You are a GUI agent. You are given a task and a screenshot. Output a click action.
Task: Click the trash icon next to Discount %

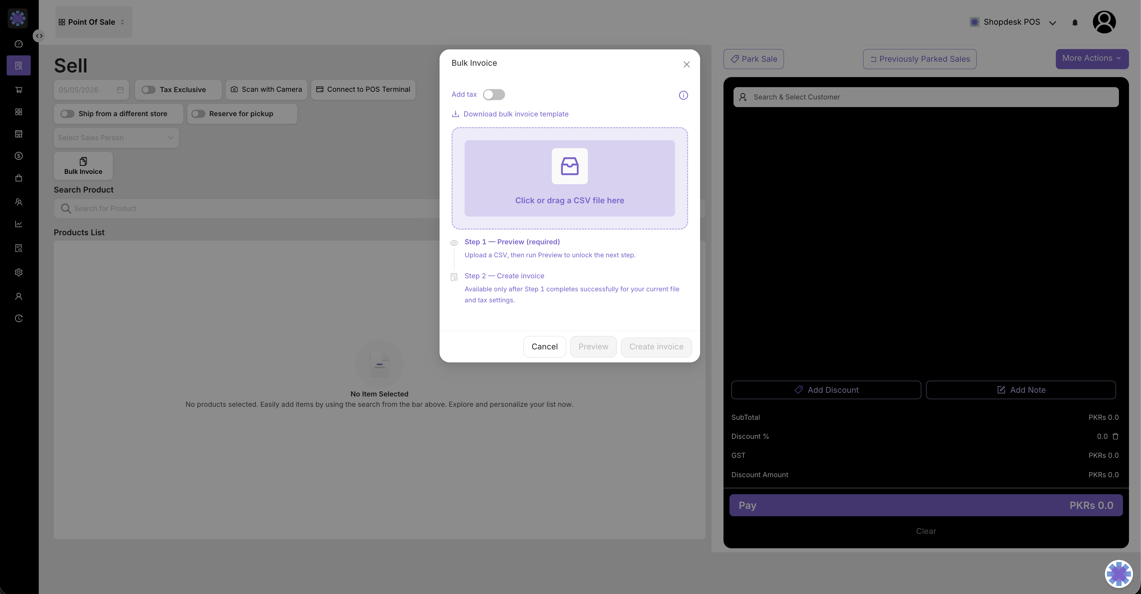1115,436
